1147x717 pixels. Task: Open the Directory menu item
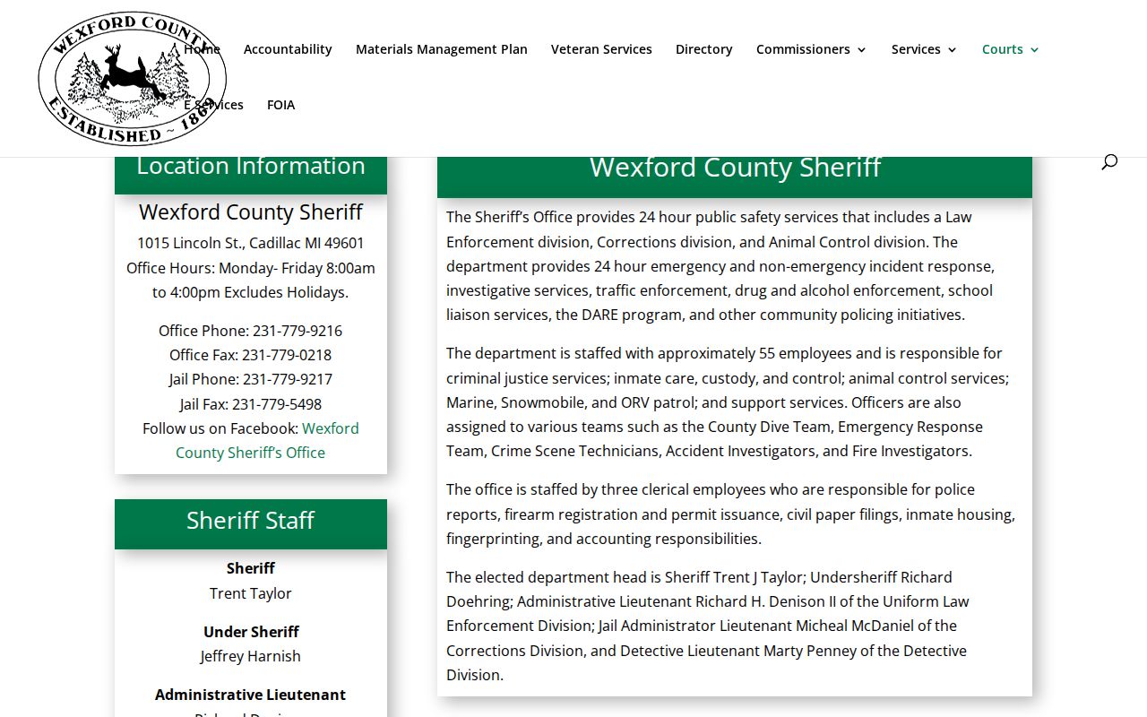704,49
